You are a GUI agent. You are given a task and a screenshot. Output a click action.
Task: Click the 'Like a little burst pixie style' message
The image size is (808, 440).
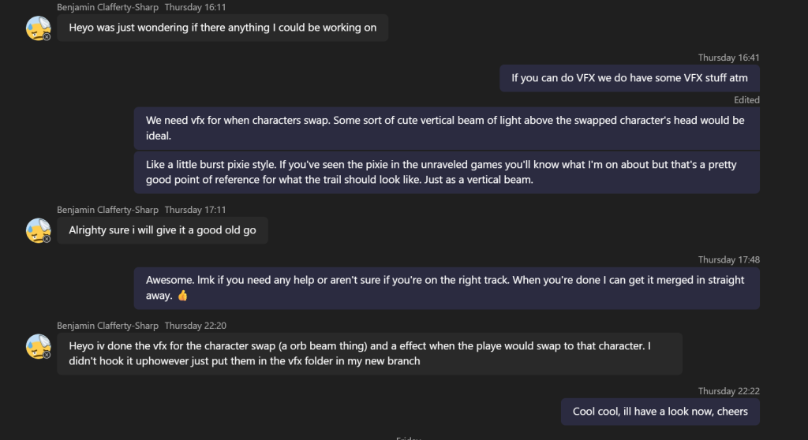click(447, 172)
